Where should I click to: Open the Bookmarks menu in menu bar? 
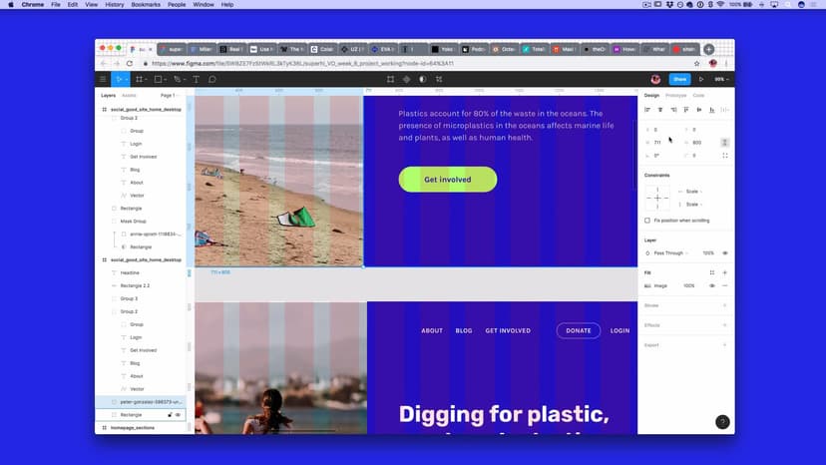click(x=148, y=5)
